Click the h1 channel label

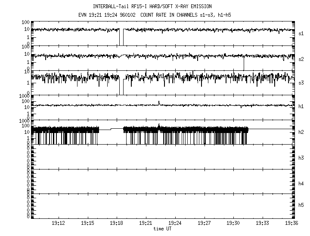pos(301,107)
